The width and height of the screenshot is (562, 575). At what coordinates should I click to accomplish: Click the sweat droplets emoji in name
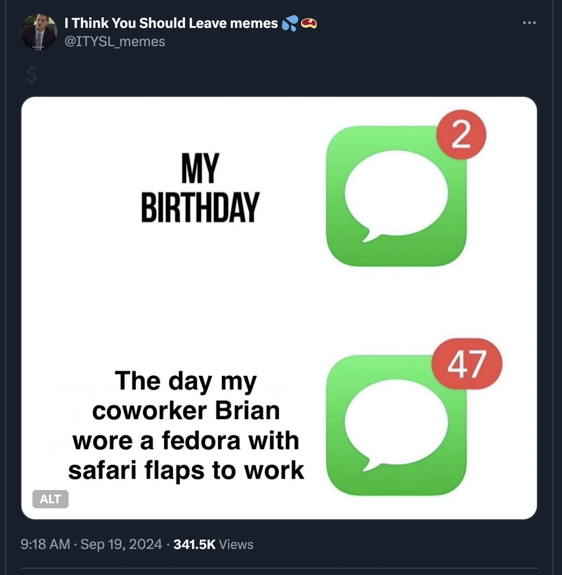[290, 23]
